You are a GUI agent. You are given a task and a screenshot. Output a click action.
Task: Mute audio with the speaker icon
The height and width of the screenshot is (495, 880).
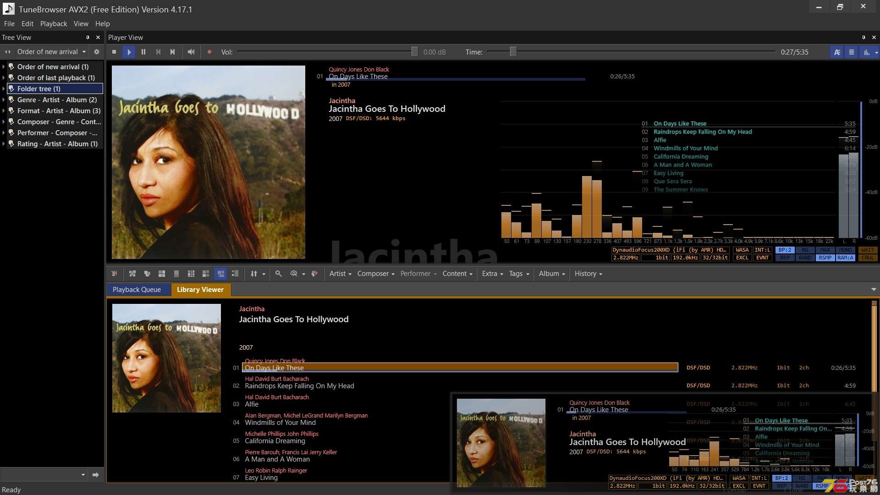click(191, 52)
